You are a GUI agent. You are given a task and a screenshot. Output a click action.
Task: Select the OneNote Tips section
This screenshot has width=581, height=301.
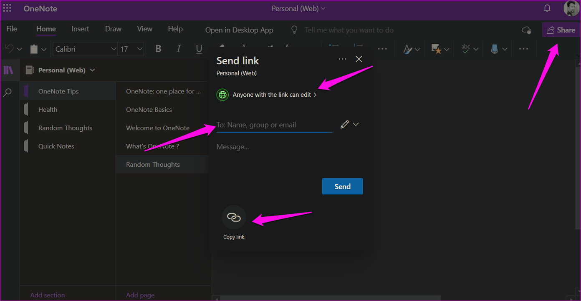(x=68, y=91)
